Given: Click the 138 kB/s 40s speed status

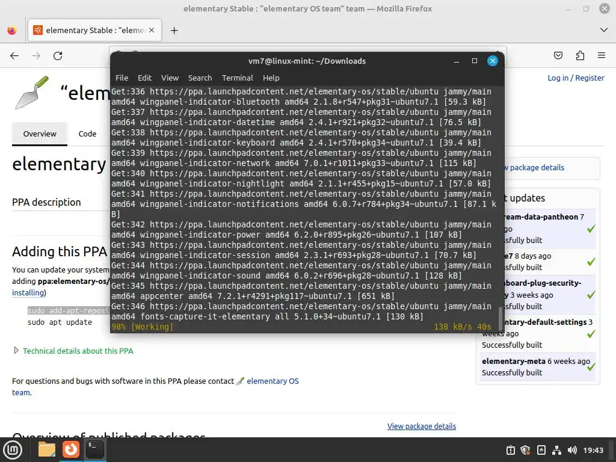Looking at the screenshot, I should tap(463, 327).
